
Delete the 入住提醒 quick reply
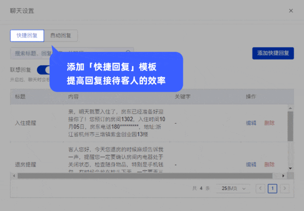tap(269, 123)
